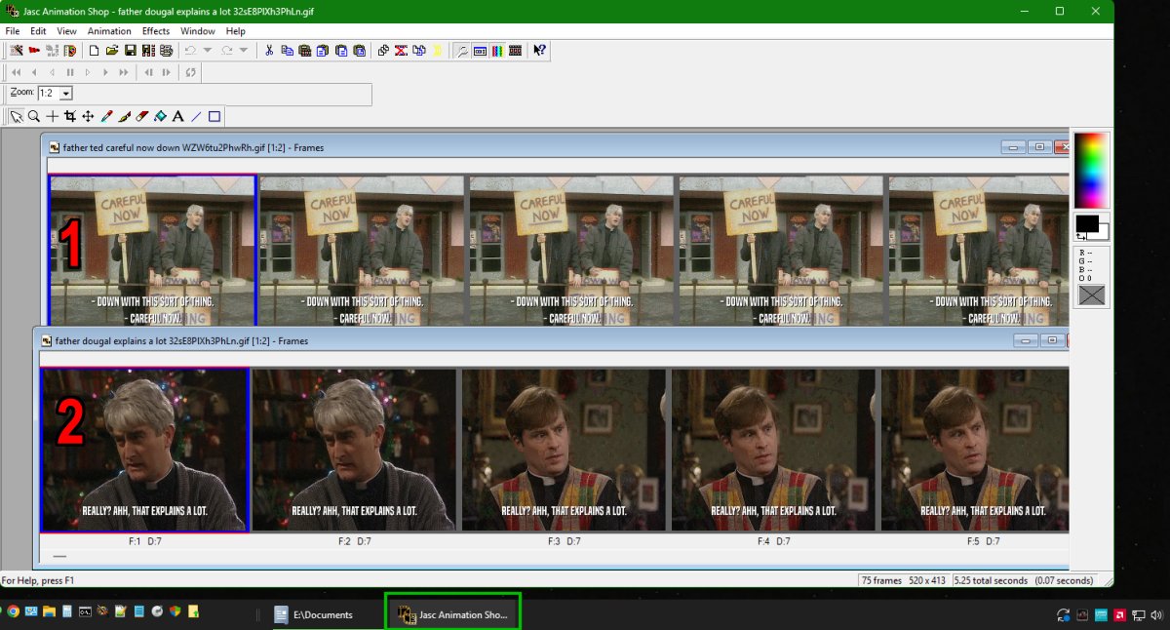Select the Text tool
The height and width of the screenshot is (630, 1170).
coord(178,116)
